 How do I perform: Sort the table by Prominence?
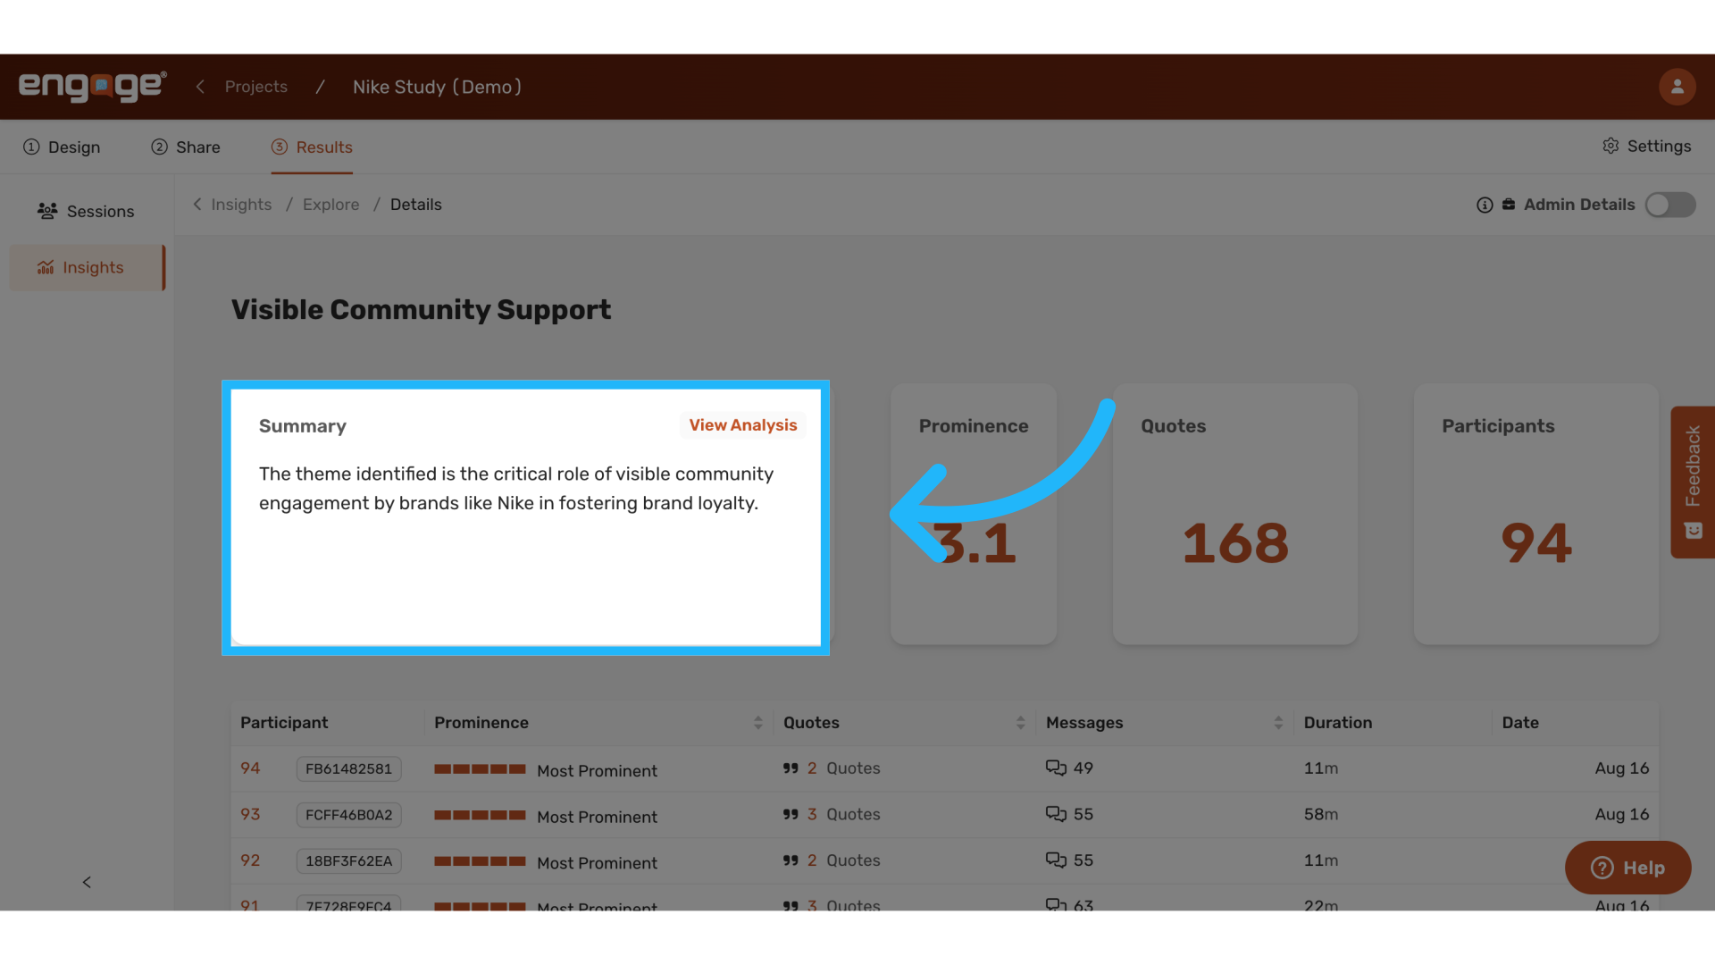(757, 723)
